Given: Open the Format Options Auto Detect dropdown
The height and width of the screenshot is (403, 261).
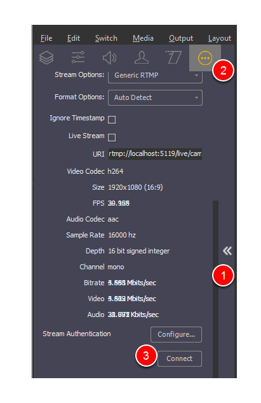Looking at the screenshot, I should 155,97.
